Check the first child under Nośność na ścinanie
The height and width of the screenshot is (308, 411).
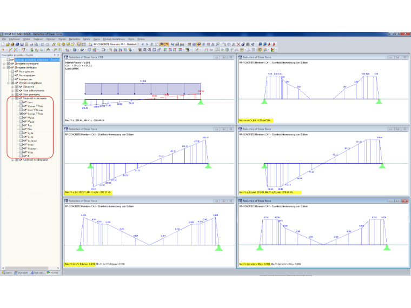coord(21,102)
